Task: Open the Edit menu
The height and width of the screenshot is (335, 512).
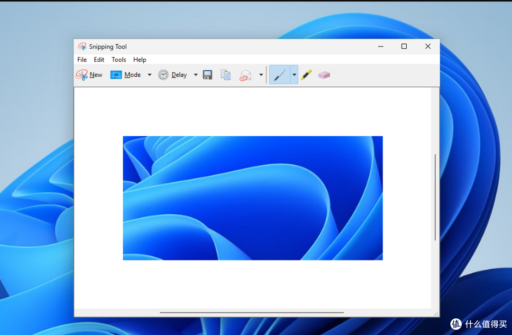Action: [x=99, y=59]
